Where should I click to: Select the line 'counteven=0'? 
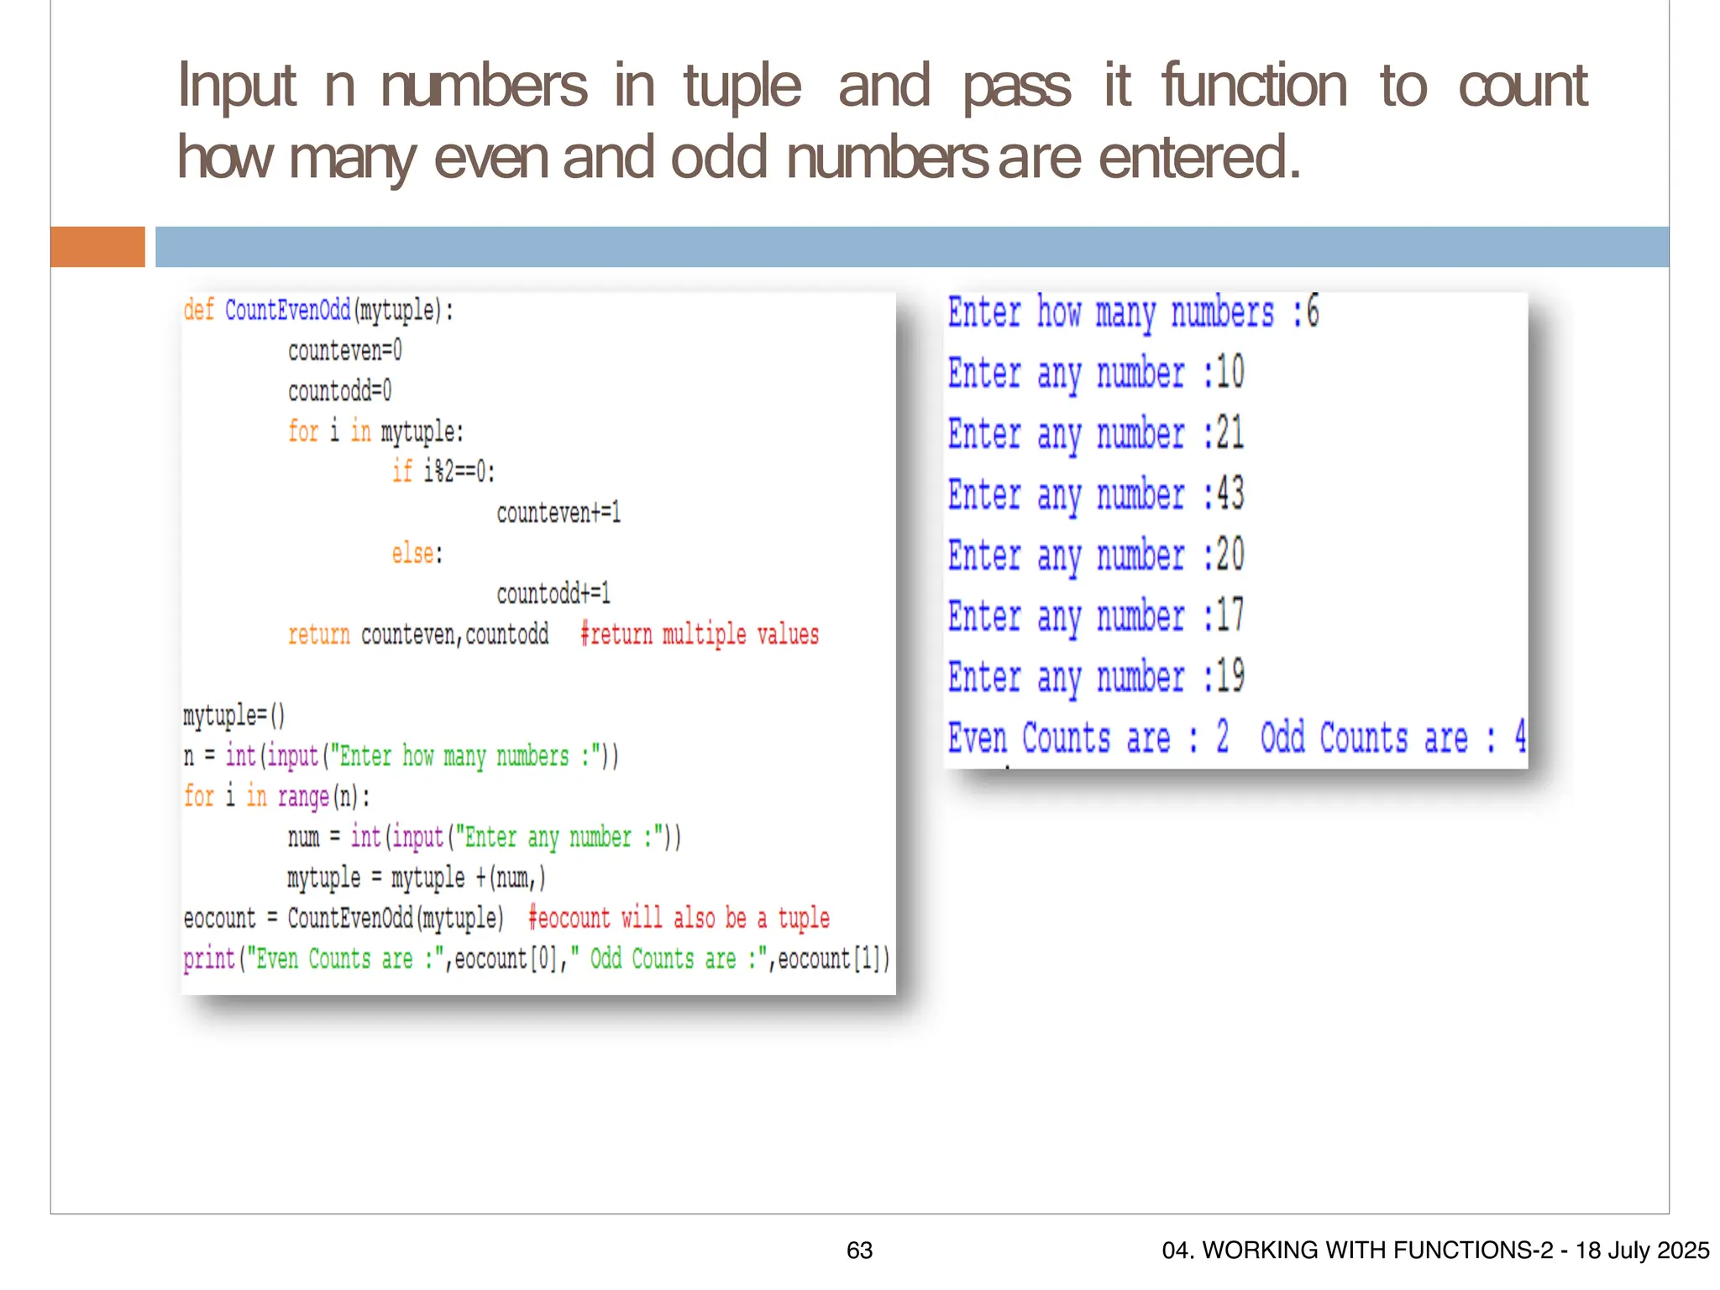345,350
